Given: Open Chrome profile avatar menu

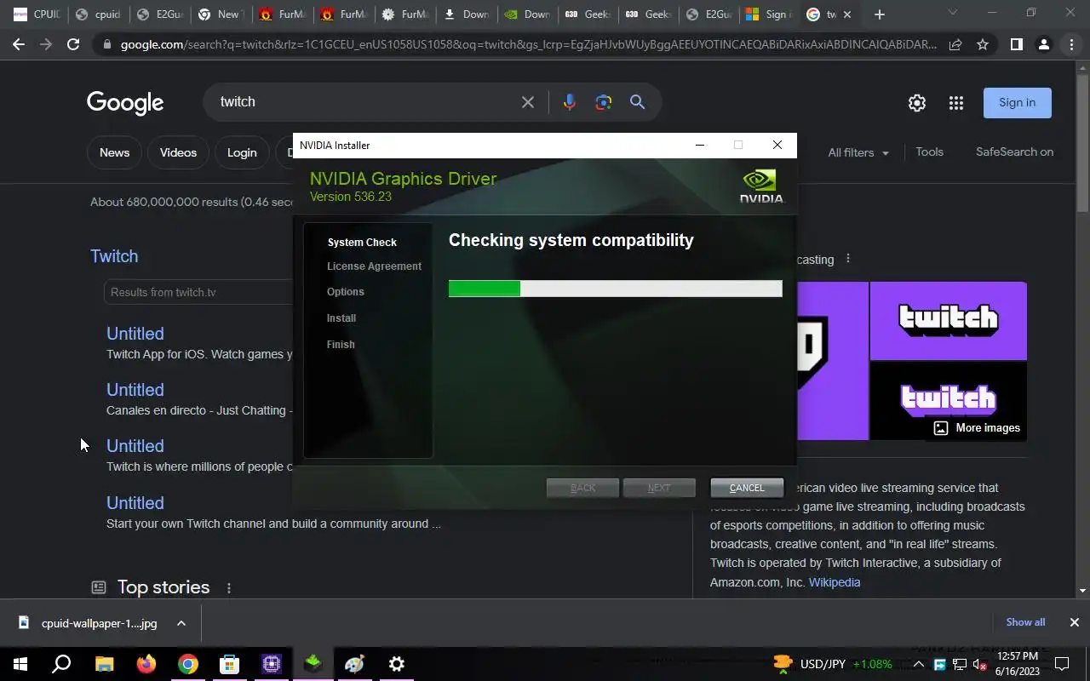Looking at the screenshot, I should point(1044,44).
